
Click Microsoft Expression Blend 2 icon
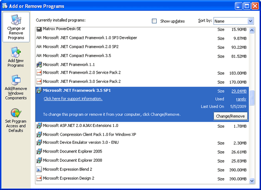[39, 170]
